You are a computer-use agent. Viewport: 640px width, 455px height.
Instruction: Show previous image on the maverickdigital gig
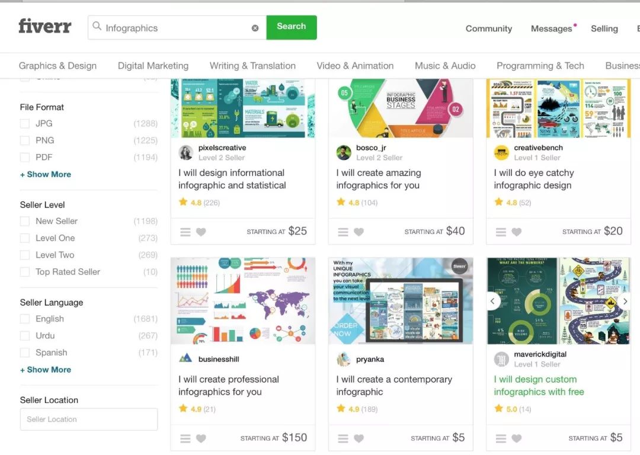(x=492, y=301)
